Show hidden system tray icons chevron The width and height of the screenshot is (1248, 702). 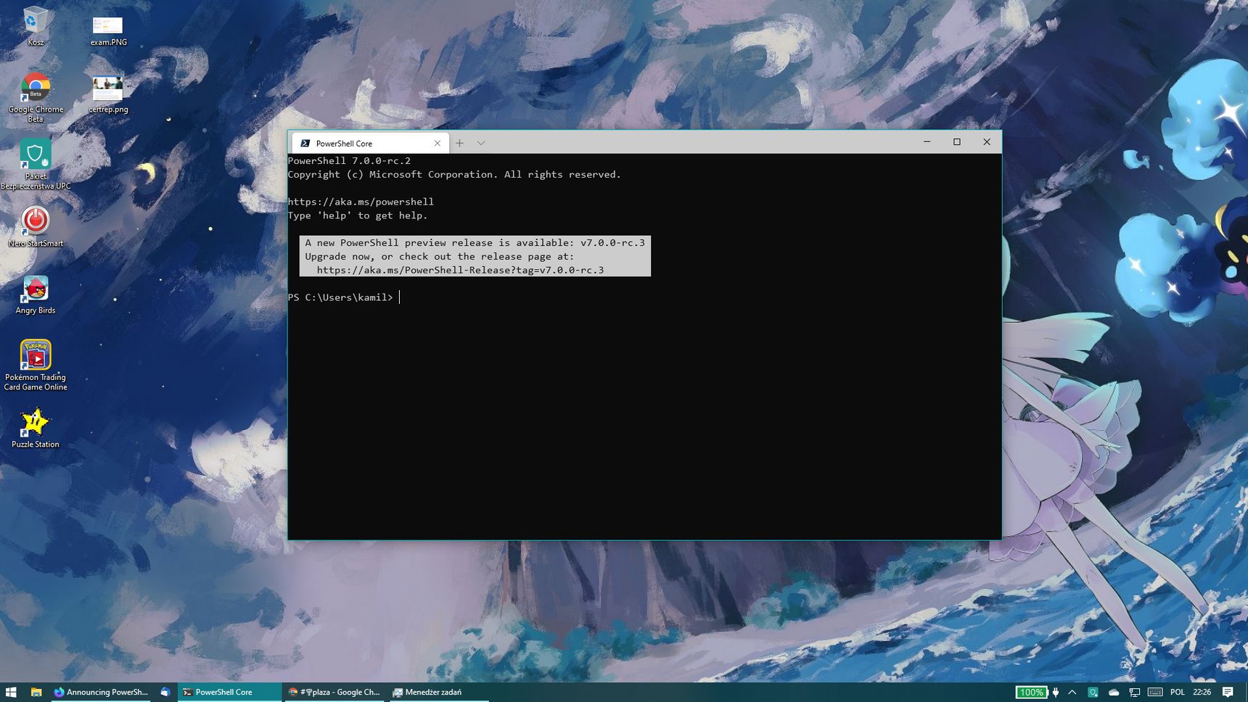pos(1072,692)
